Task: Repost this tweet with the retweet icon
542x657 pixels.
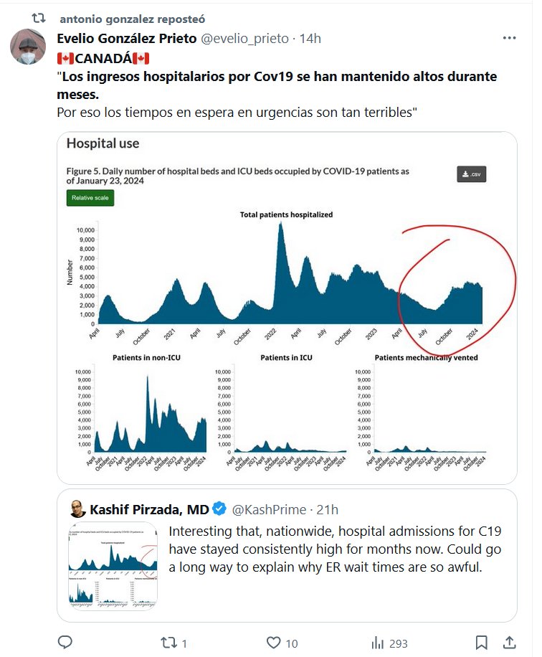Action: pos(168,642)
